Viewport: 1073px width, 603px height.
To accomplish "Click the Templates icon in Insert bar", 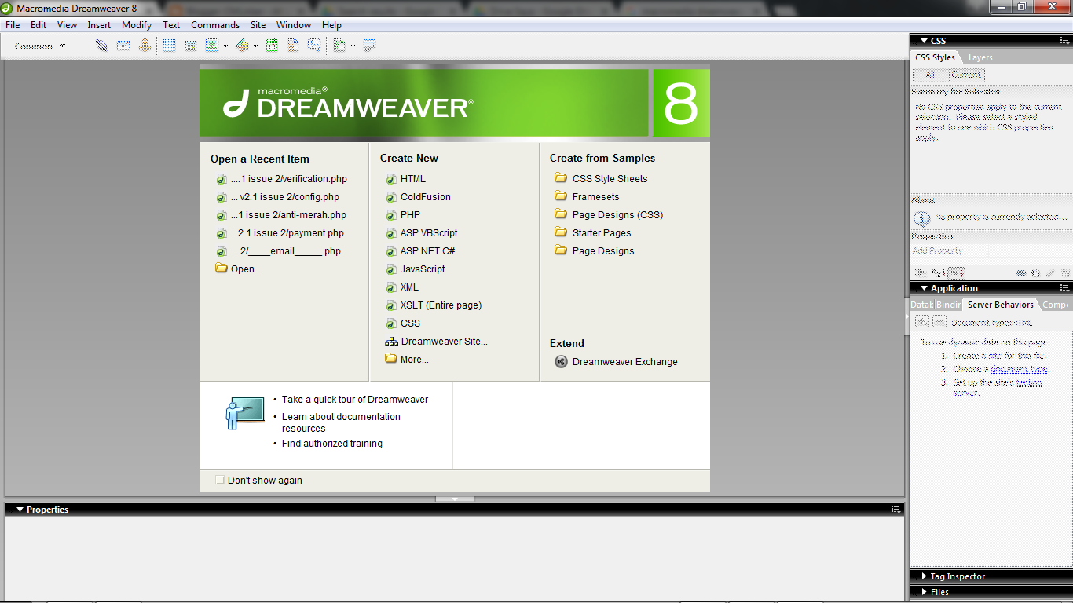I will pos(339,46).
